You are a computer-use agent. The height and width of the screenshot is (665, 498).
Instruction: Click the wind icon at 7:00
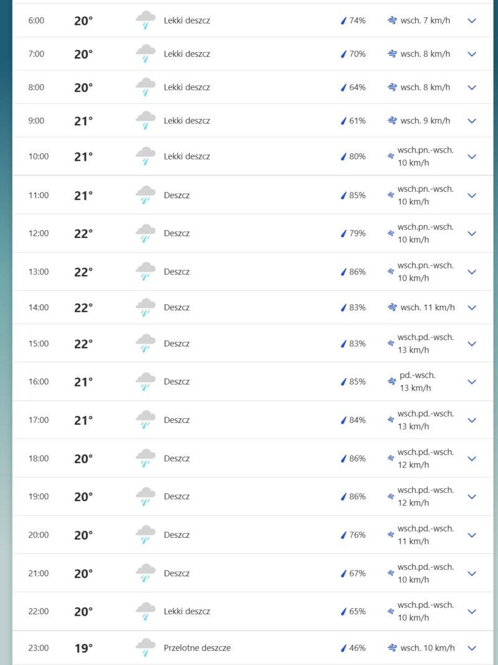click(392, 54)
